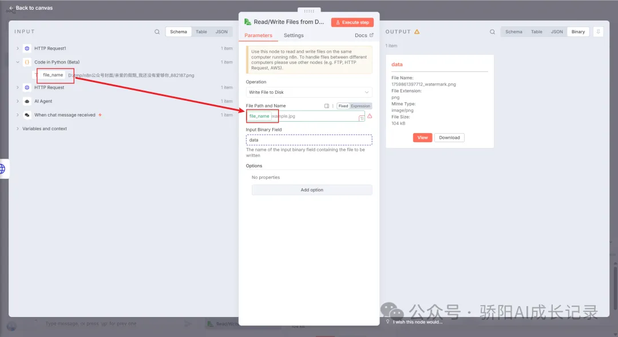Click the HTTP Request1 globe icon
This screenshot has height=337, width=618.
click(x=27, y=49)
